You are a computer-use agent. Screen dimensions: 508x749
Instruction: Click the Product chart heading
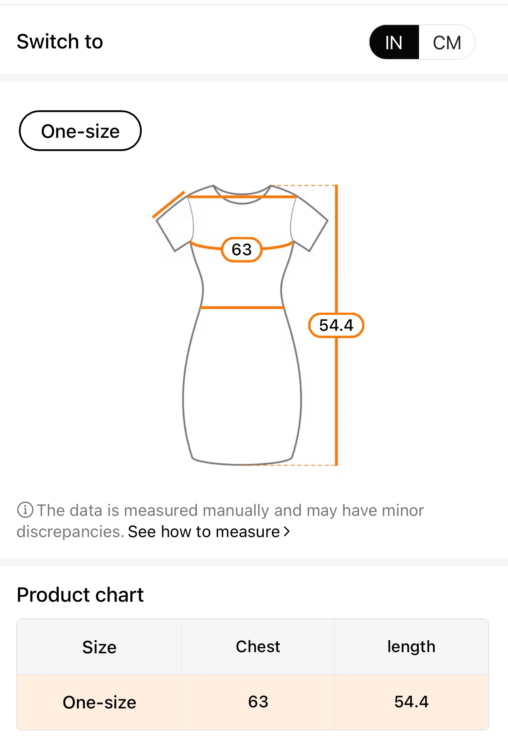[x=80, y=595]
